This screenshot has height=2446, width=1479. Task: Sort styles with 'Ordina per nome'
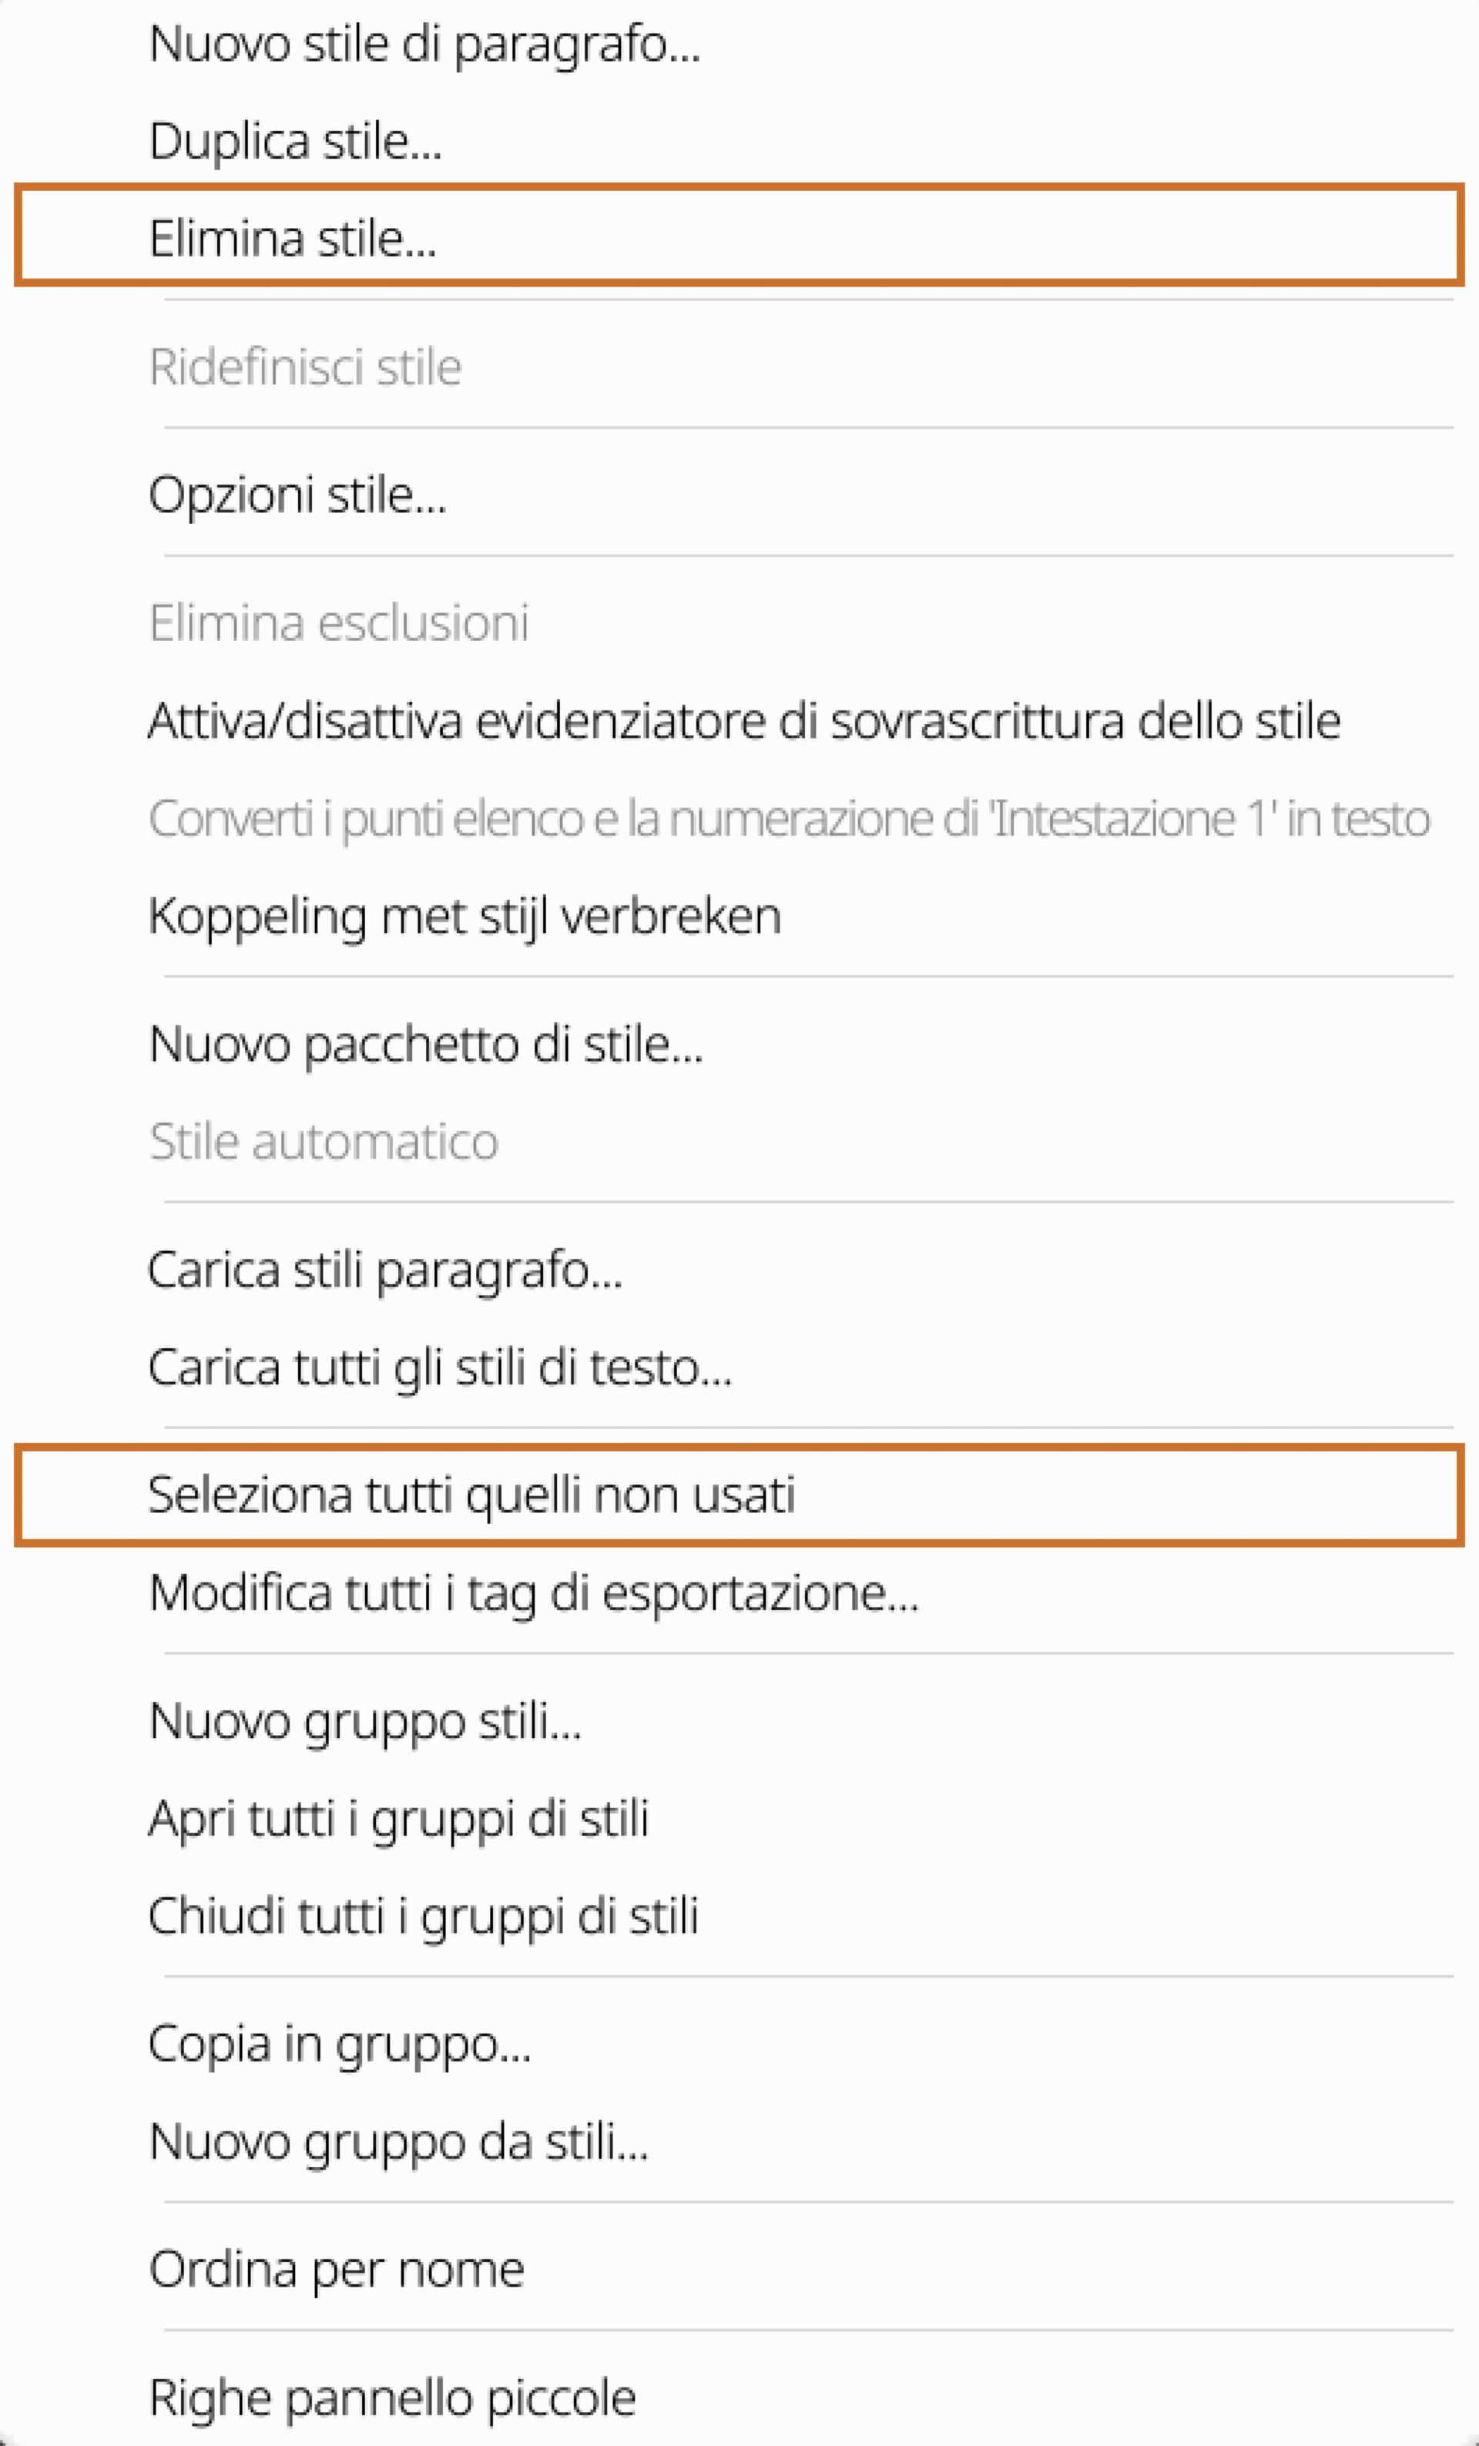pos(337,2268)
